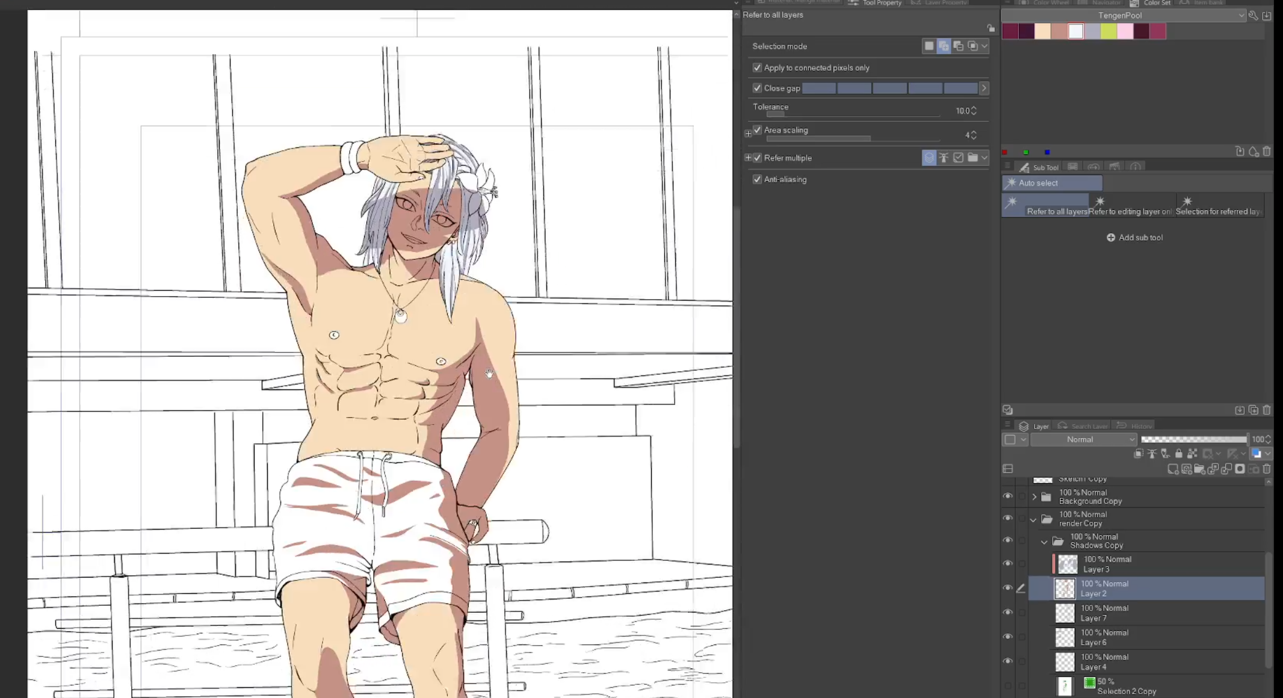The image size is (1283, 698).
Task: Delete layer with the trash icon
Action: (x=1267, y=469)
